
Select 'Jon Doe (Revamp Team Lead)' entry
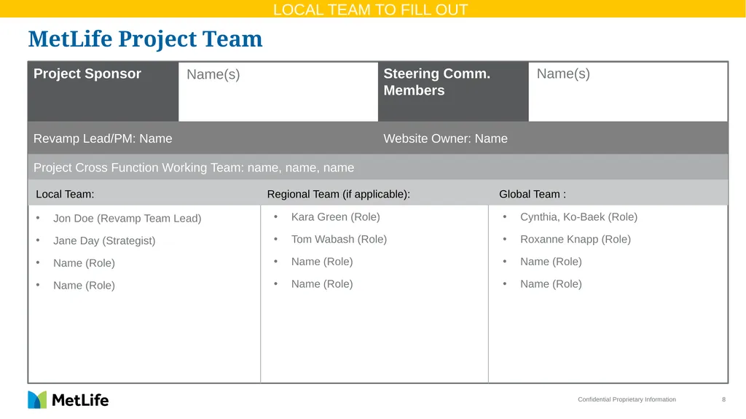[127, 219]
